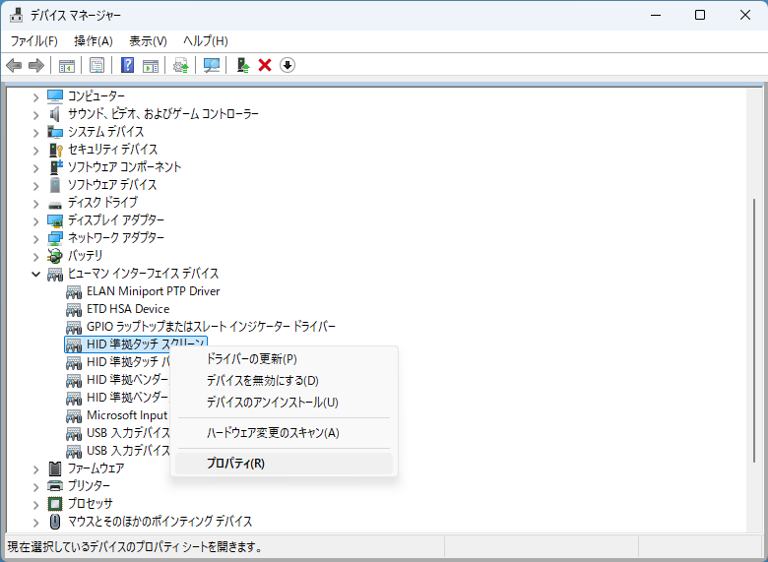
Task: Choose デバイスのアンインストール(U) from context menu
Action: point(285,403)
